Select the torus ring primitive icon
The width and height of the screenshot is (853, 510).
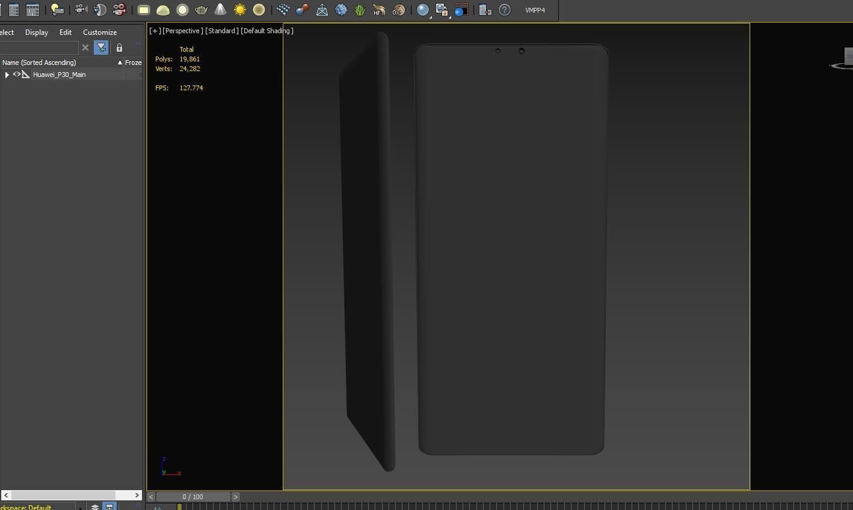[x=182, y=10]
